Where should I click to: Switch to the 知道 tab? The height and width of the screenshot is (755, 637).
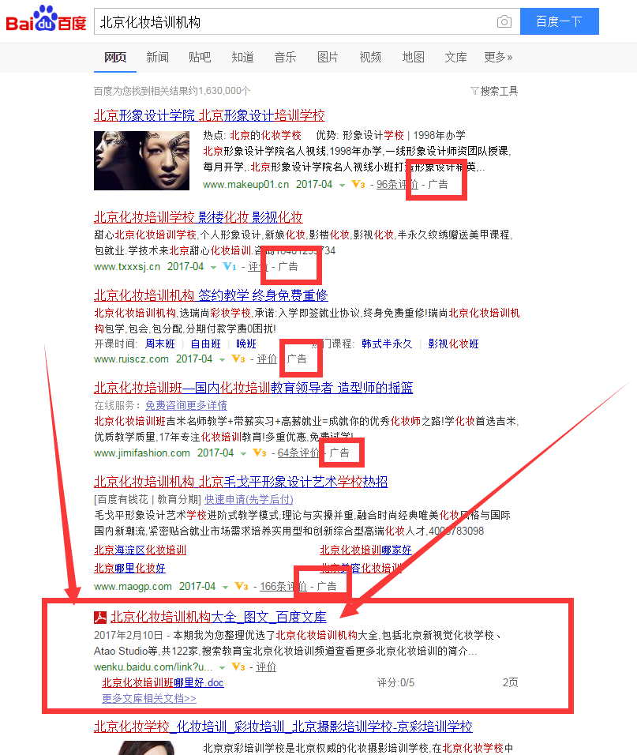pos(242,58)
